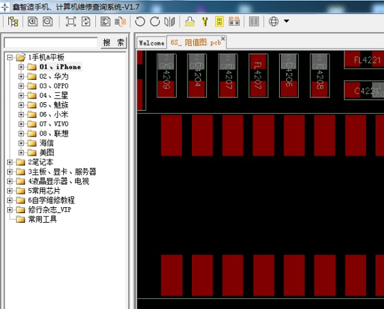Click the 4204 component on the board
Image resolution: width=384 pixels, height=309 pixels.
197,75
